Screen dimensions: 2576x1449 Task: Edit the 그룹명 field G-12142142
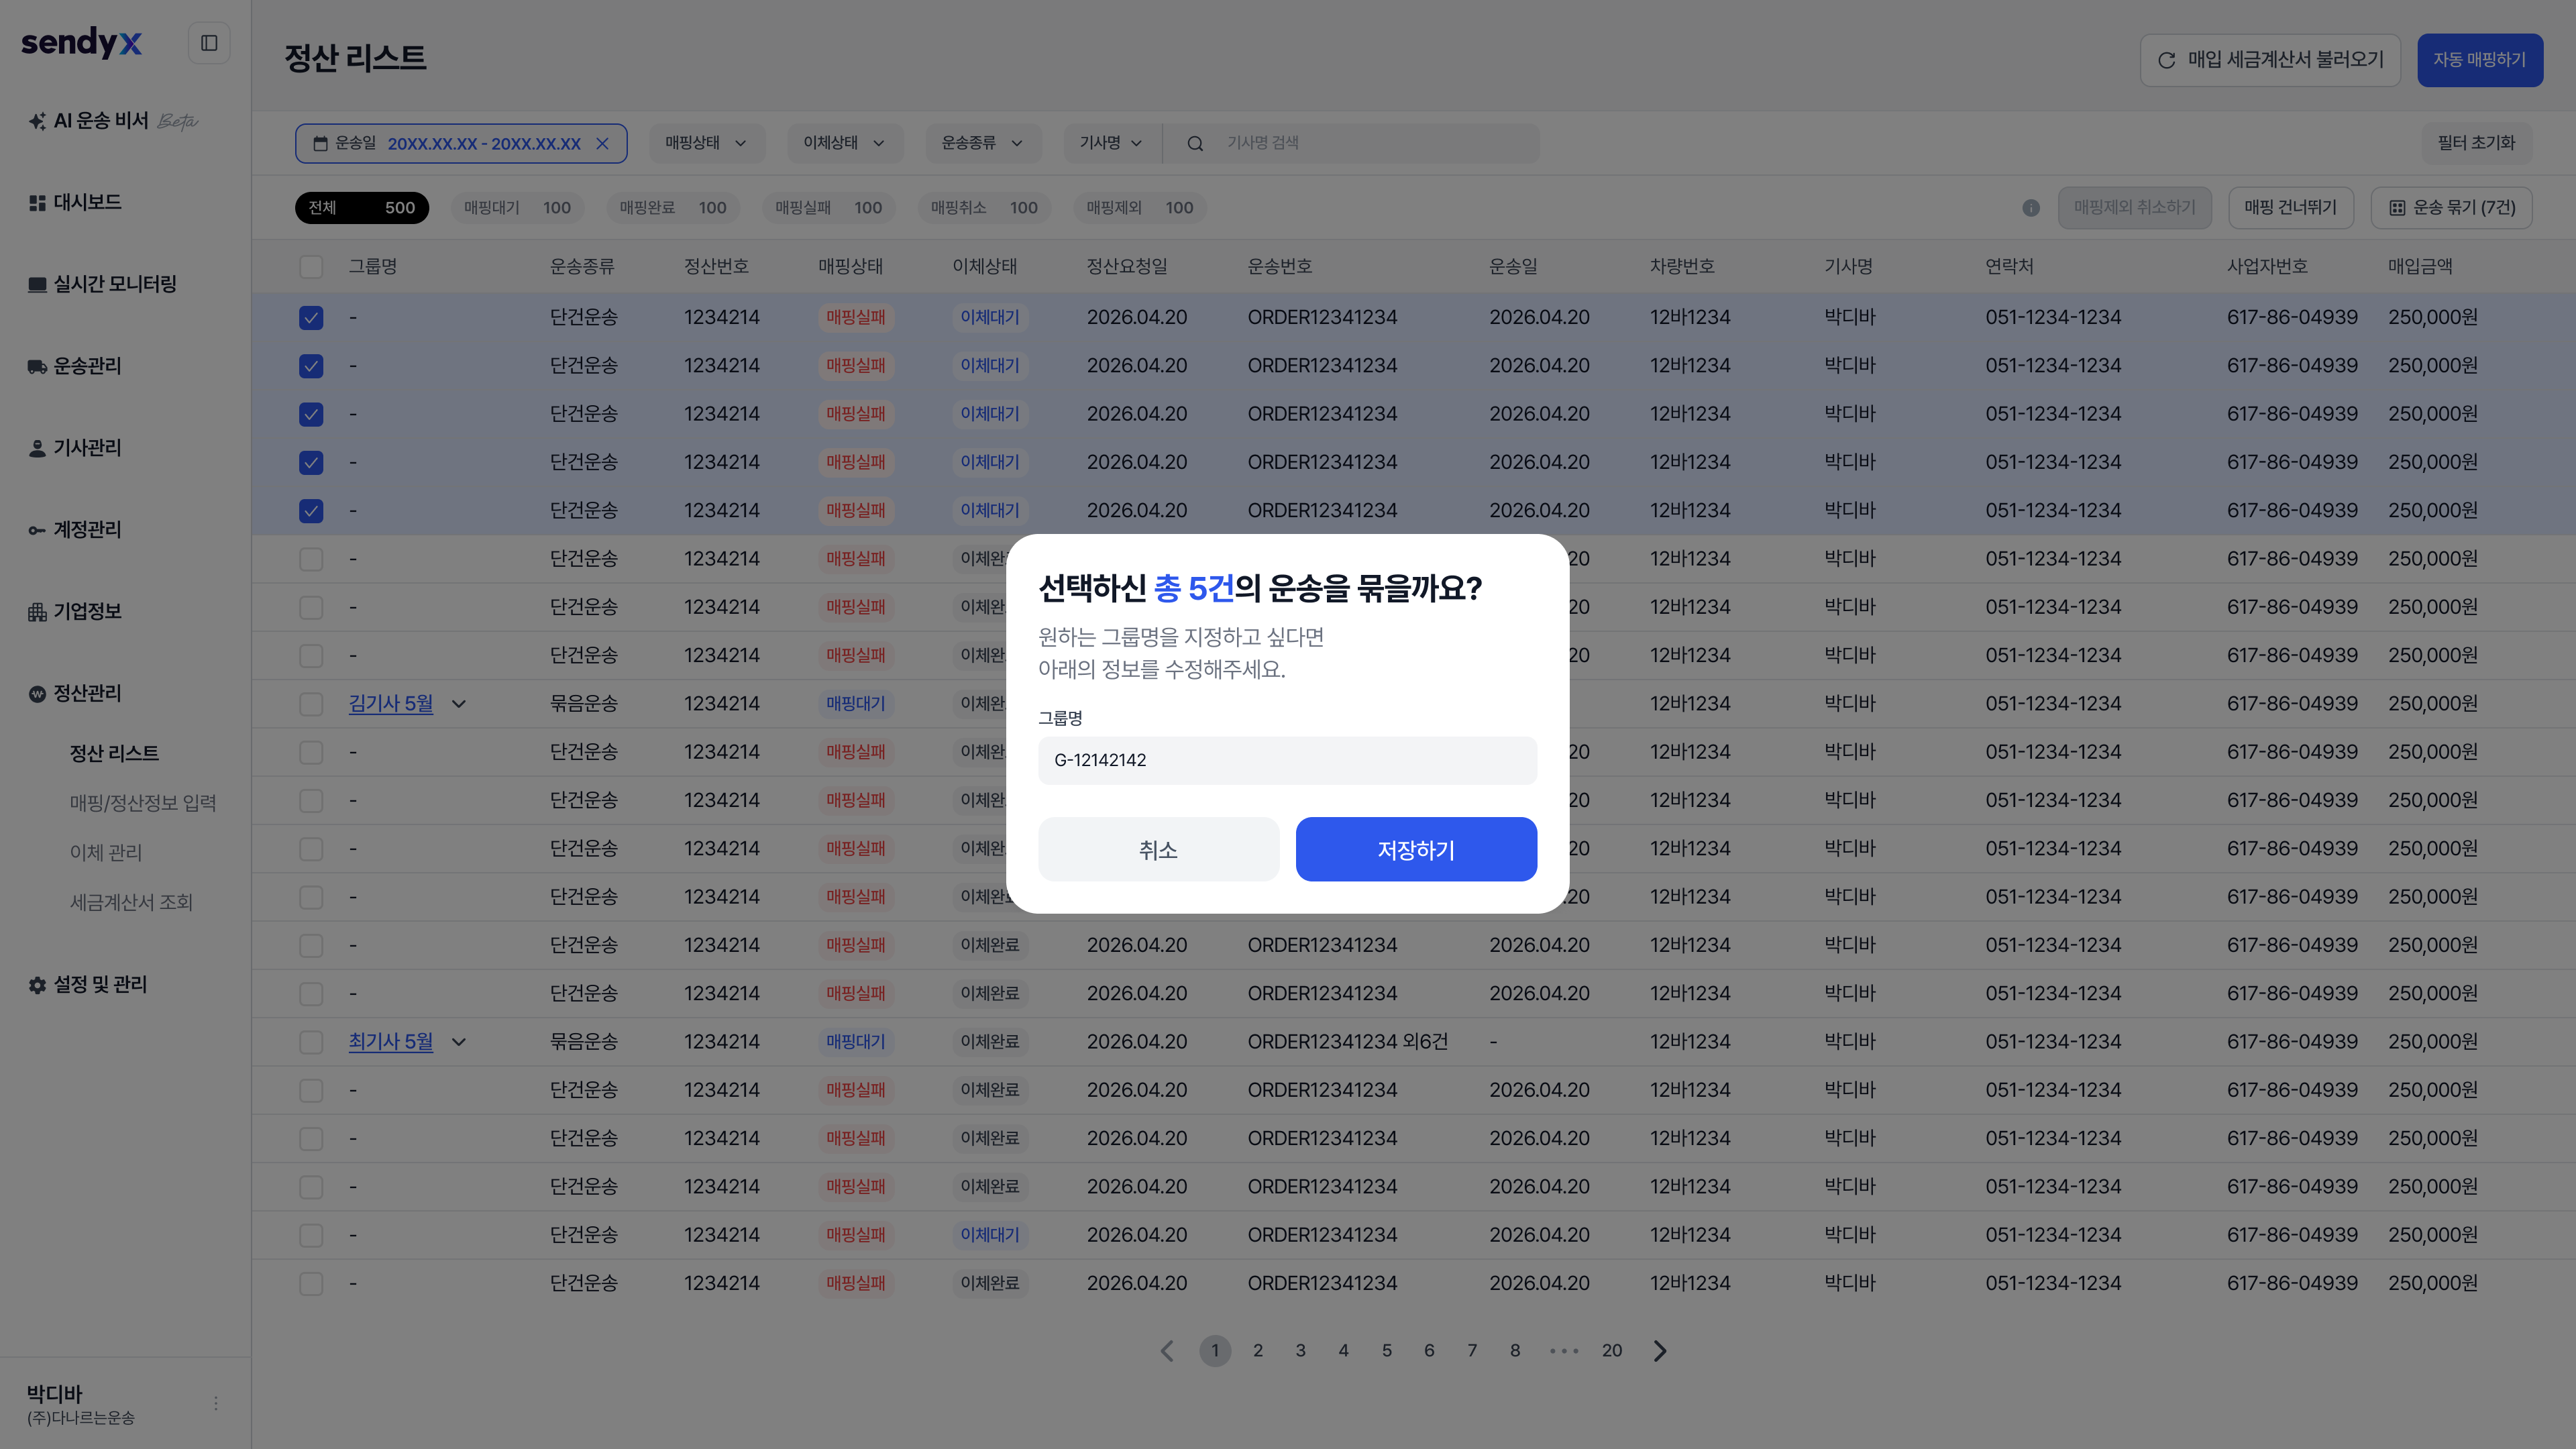1287,760
